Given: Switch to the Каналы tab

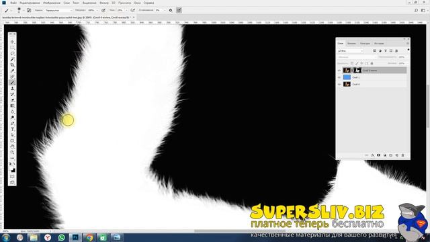Looking at the screenshot, I should pos(351,43).
